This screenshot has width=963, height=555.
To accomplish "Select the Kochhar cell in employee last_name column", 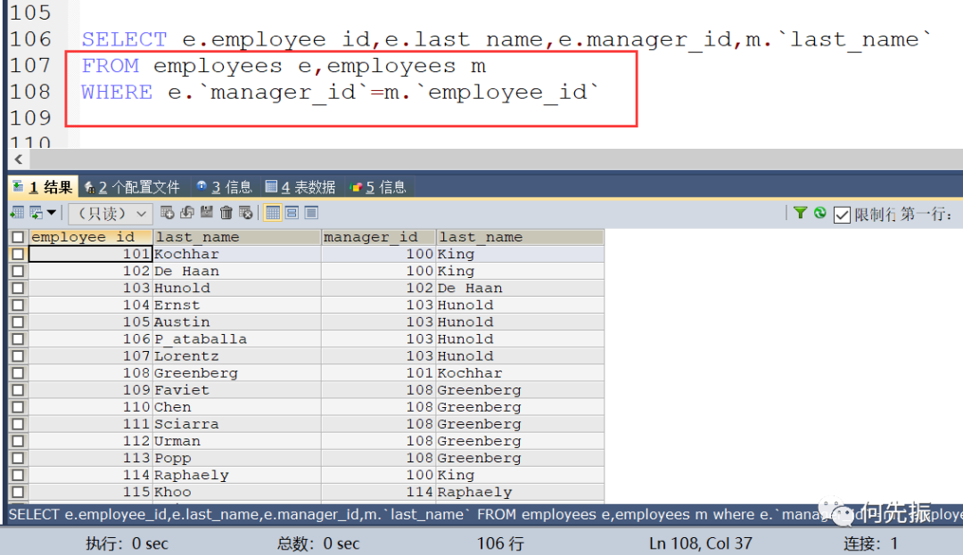I will 236,254.
